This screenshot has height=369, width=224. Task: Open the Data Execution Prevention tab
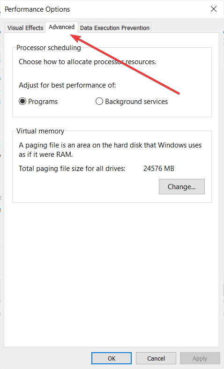(x=115, y=28)
